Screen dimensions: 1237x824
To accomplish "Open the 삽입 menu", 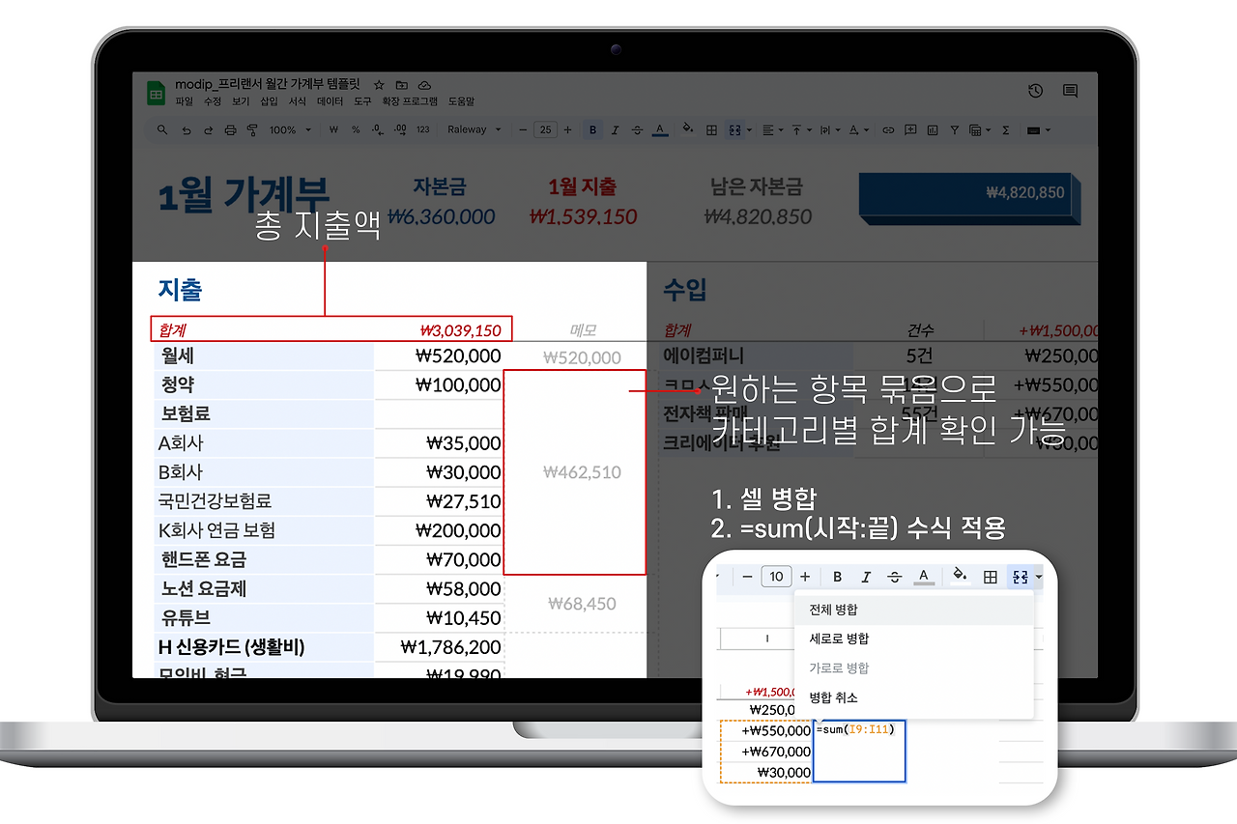I will pyautogui.click(x=269, y=100).
